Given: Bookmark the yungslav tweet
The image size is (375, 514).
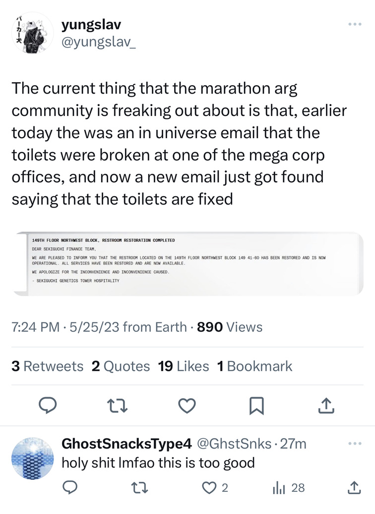Looking at the screenshot, I should (256, 406).
